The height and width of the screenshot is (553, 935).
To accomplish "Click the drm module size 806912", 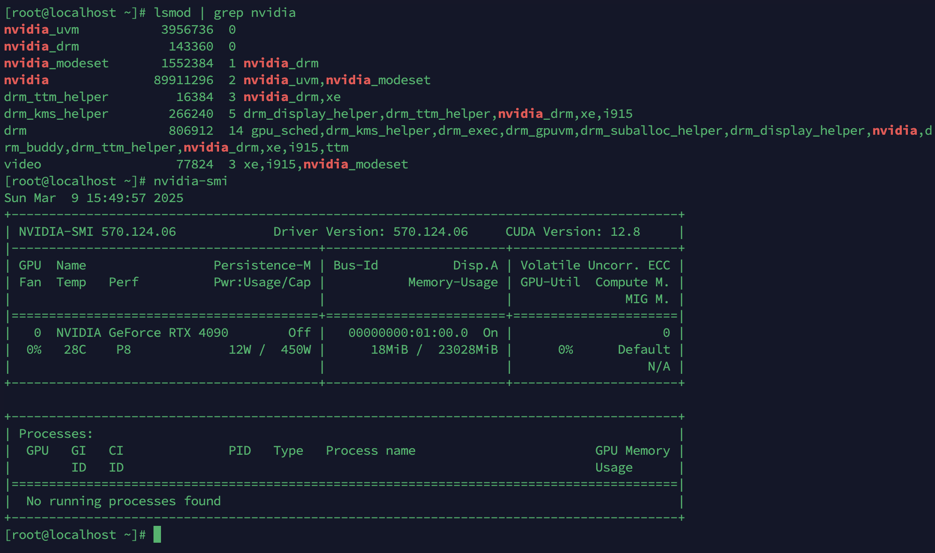I will coord(191,131).
